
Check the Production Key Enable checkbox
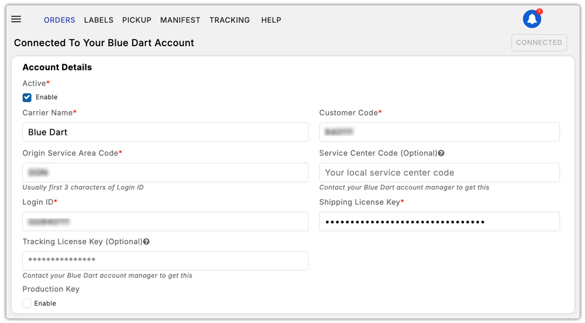pos(27,303)
